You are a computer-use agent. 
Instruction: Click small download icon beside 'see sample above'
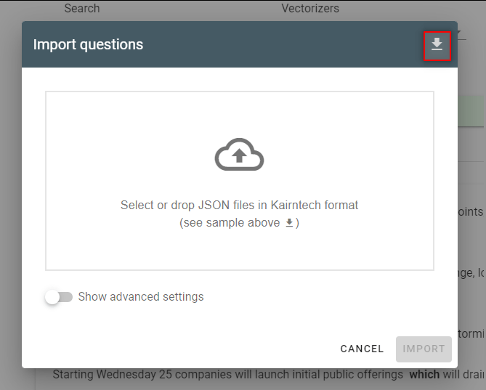coord(289,223)
